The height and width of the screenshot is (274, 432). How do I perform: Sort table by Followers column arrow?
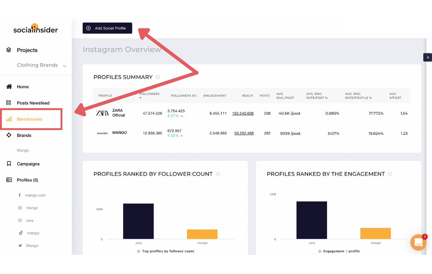(141, 98)
